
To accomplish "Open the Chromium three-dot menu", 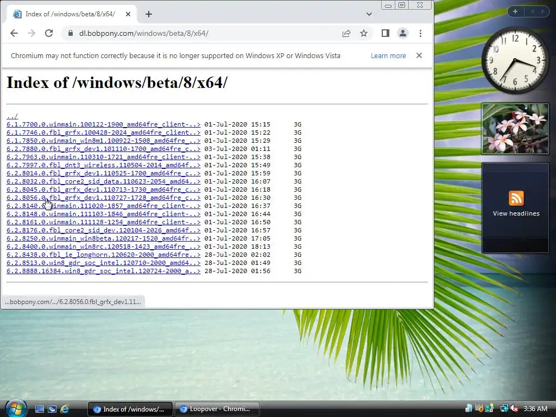I will pos(421,33).
